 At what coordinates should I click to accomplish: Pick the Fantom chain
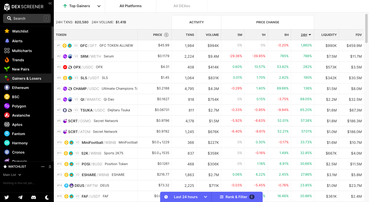coord(26,134)
